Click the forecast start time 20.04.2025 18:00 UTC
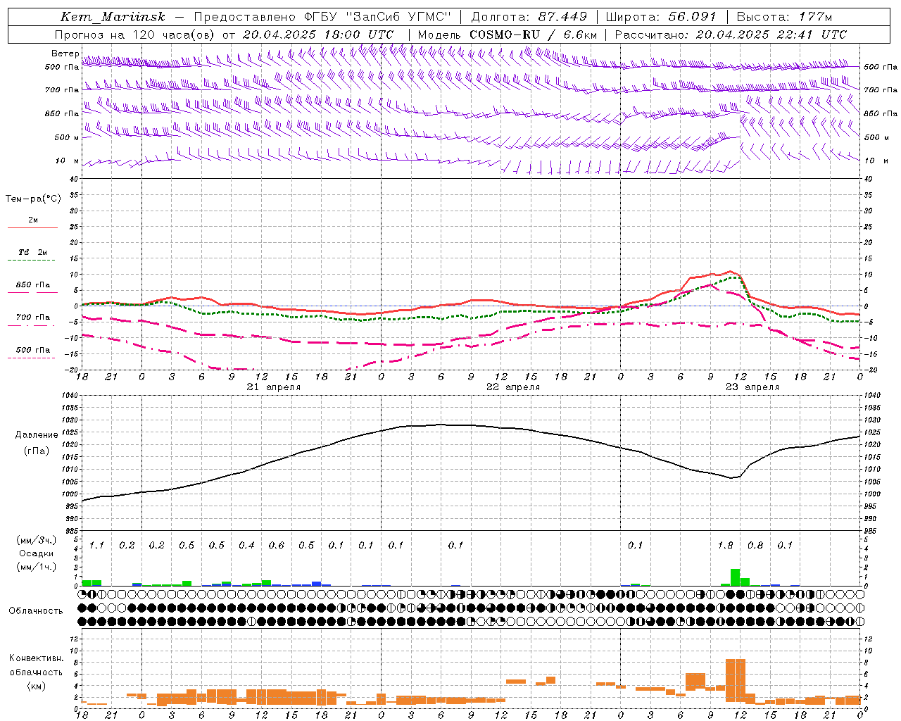 (318, 35)
